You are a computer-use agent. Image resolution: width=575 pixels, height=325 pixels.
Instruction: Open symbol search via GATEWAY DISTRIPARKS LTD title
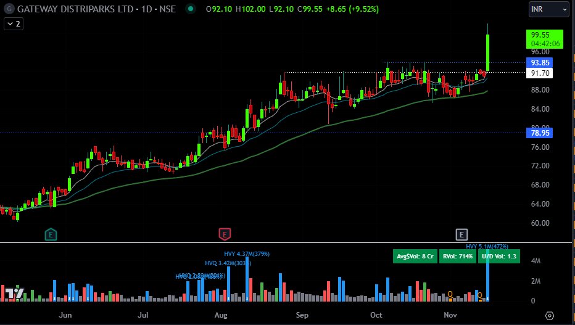coord(96,9)
